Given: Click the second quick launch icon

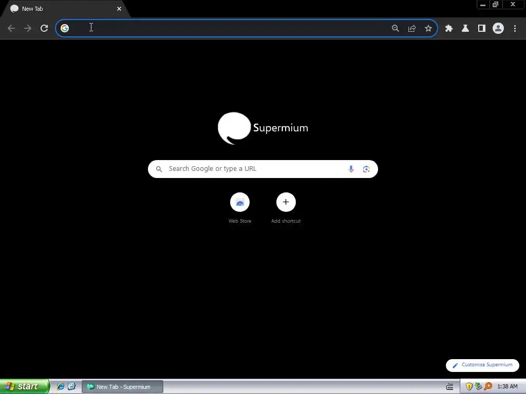Looking at the screenshot, I should [x=71, y=386].
